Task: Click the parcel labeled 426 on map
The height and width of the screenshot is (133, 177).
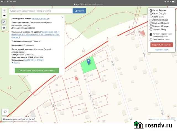Action: tap(79, 109)
